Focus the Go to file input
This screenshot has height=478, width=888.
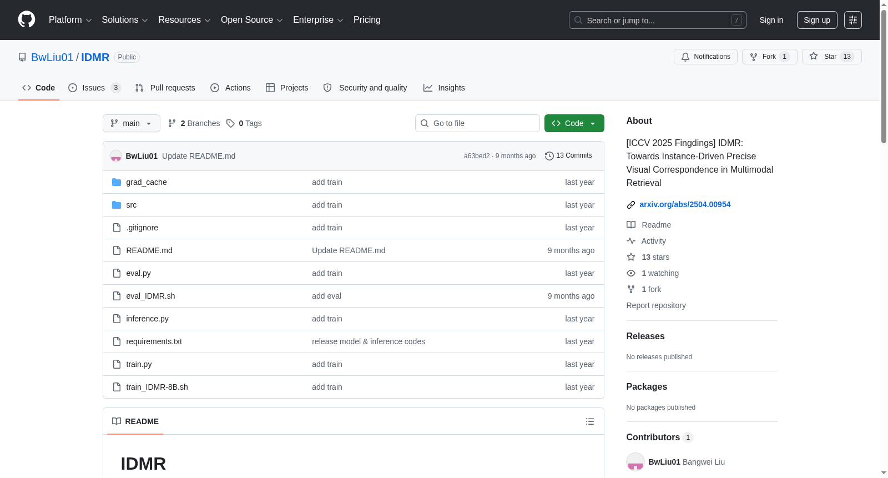pyautogui.click(x=477, y=123)
